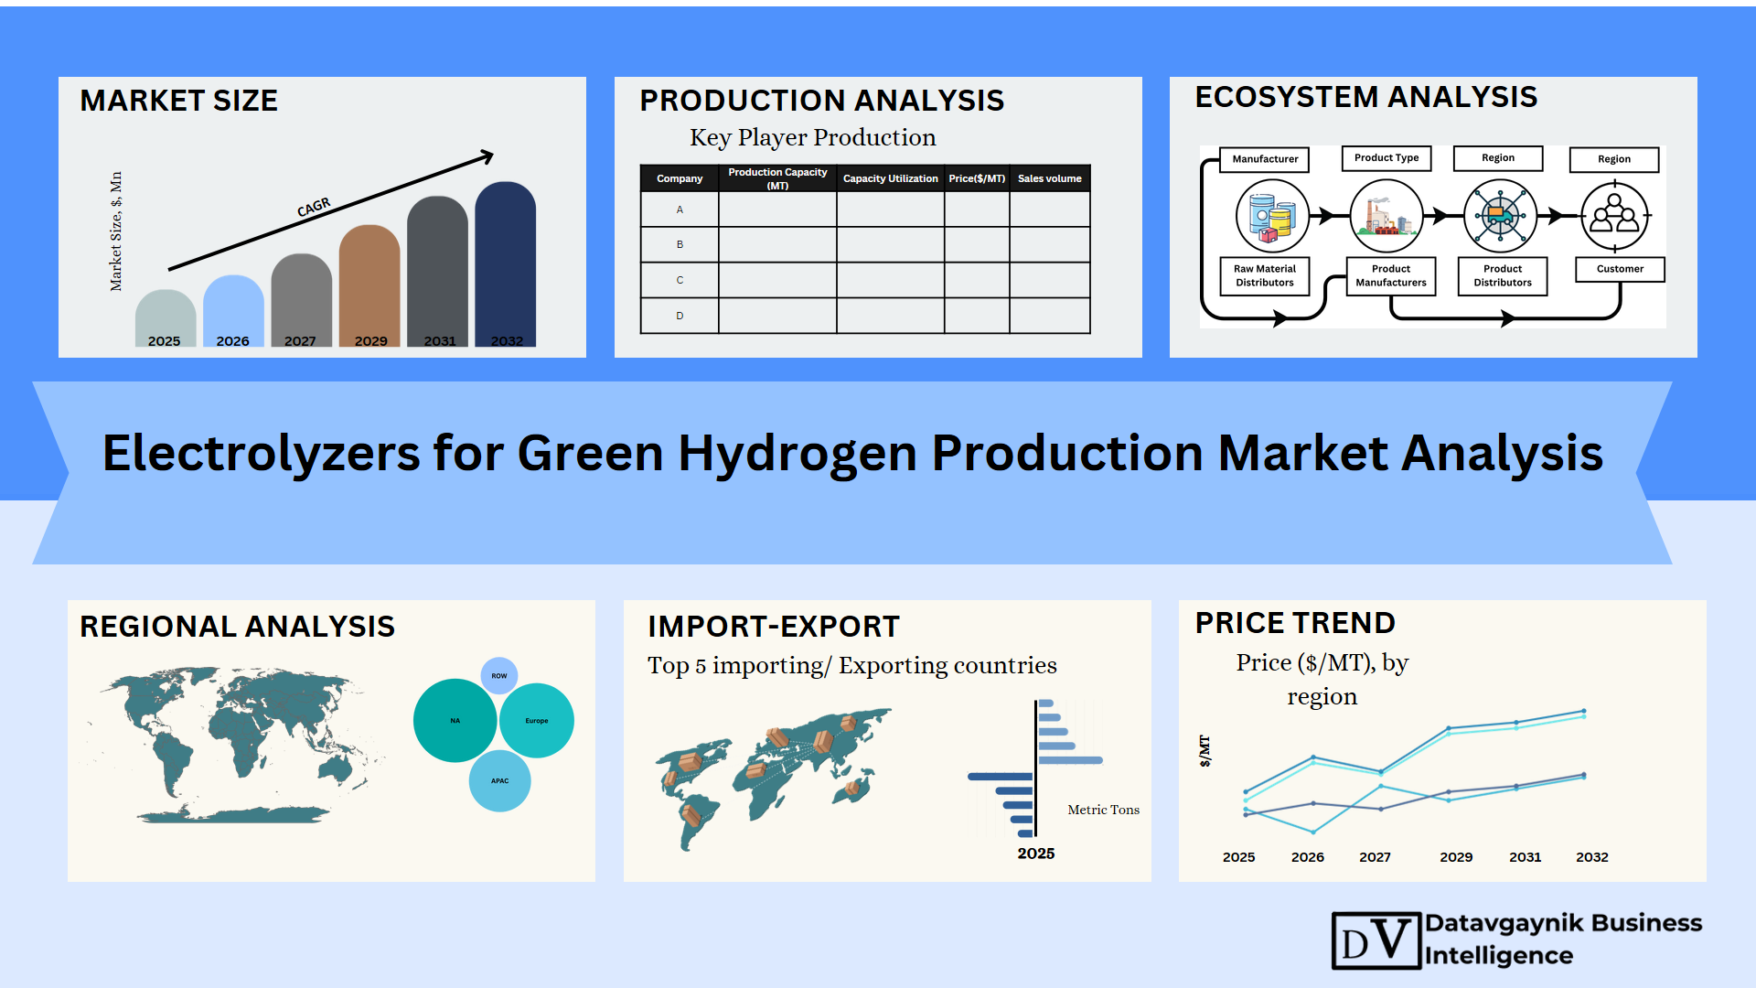Click the Europe region bubble

537,721
